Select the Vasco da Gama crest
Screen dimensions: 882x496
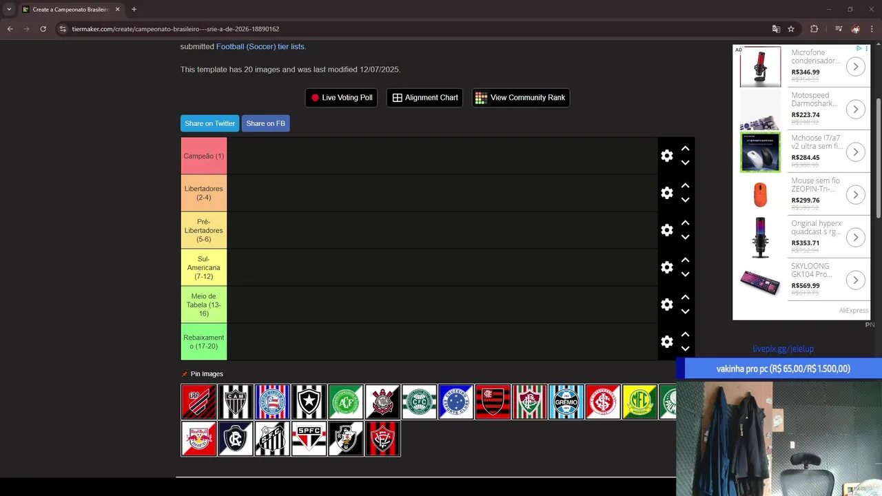(346, 439)
